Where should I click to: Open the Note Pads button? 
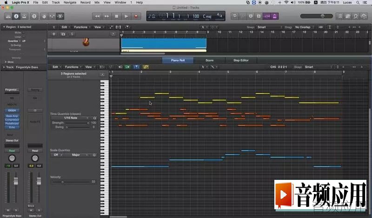click(x=347, y=16)
